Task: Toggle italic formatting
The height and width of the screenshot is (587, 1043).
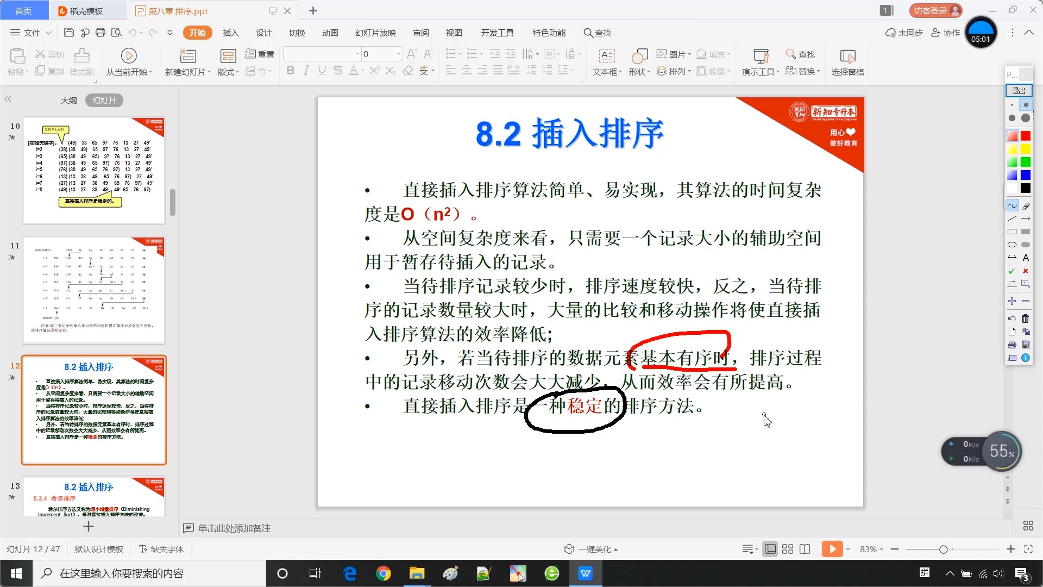Action: 306,71
